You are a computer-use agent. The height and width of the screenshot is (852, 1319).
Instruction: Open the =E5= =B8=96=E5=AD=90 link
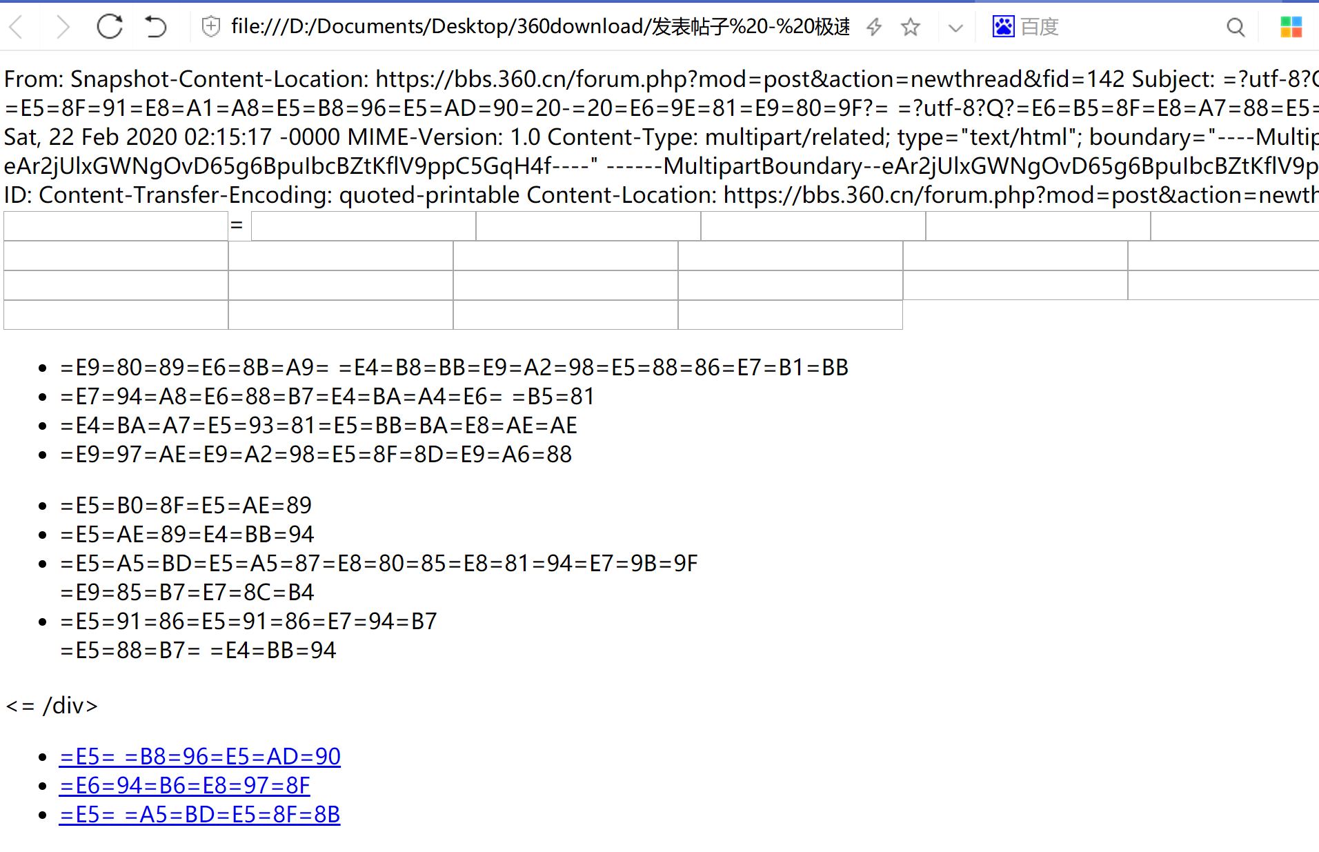click(199, 757)
